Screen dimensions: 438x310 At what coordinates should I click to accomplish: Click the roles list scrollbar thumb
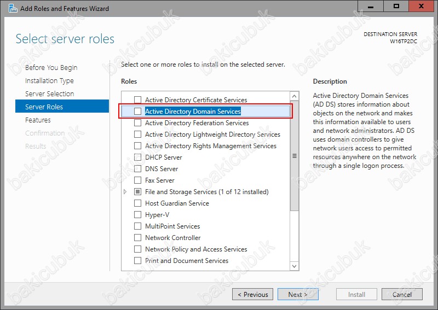pos(294,156)
